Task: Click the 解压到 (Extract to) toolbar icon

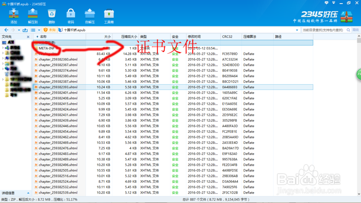Action: point(33,16)
